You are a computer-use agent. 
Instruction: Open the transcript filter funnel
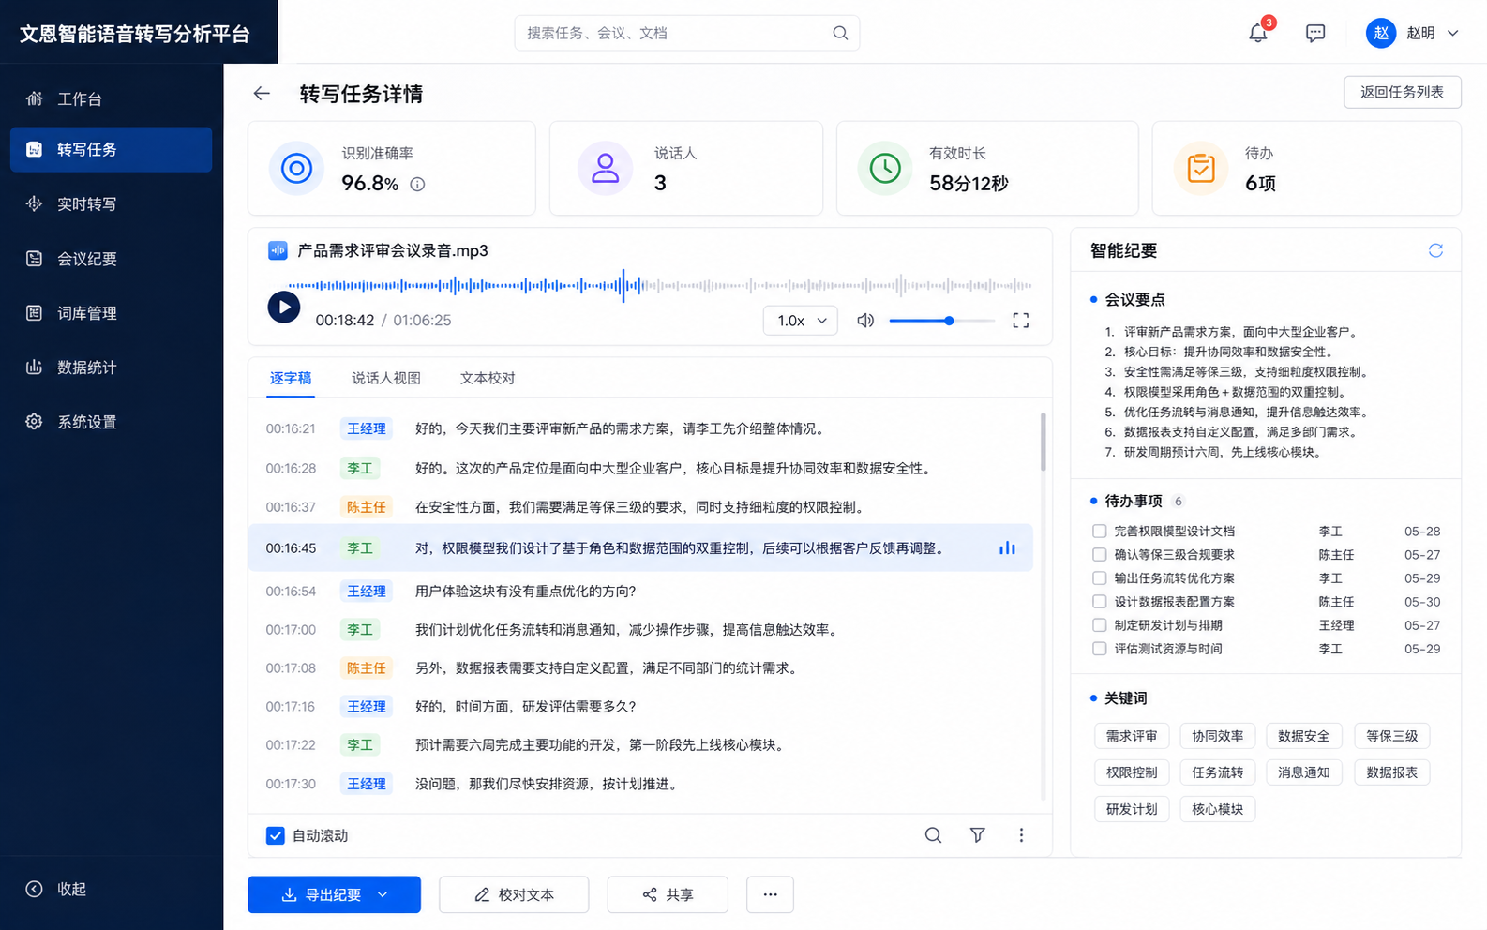tap(977, 835)
